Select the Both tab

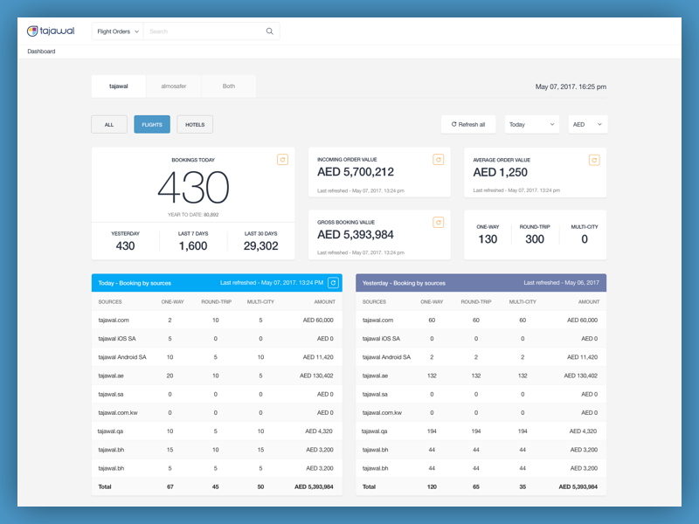tap(228, 86)
